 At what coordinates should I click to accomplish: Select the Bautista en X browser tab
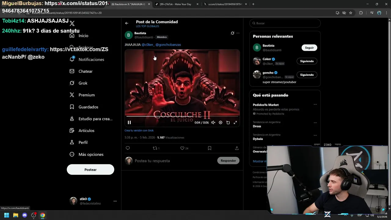pyautogui.click(x=128, y=4)
